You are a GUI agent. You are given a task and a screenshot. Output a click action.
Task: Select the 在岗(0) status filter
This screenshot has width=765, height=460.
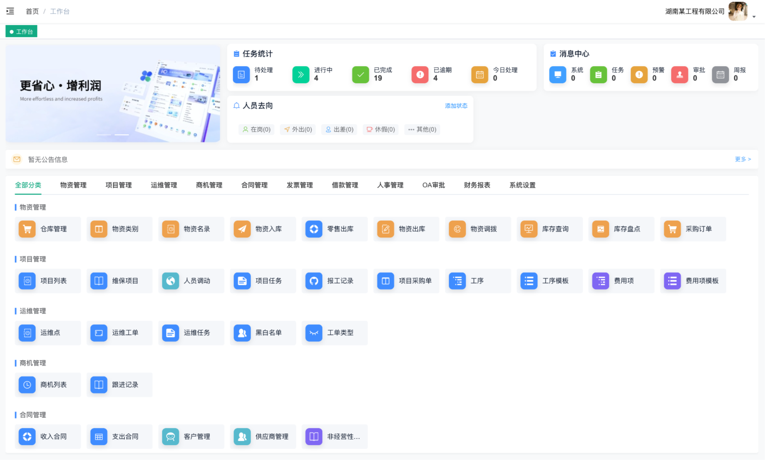256,129
